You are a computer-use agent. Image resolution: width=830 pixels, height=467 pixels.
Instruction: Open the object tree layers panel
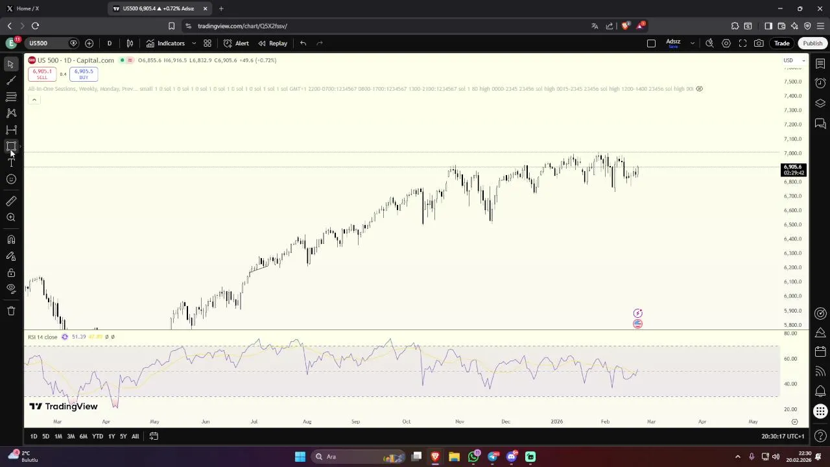tap(820, 103)
